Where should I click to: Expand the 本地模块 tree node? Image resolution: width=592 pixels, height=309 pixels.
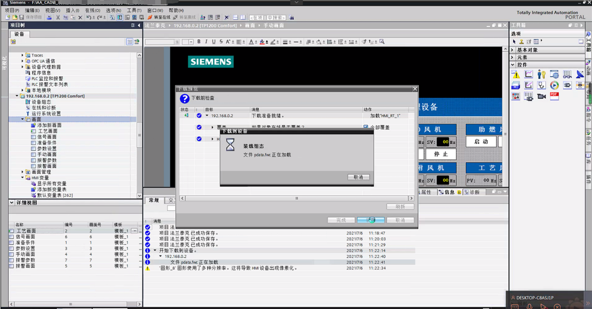22,90
